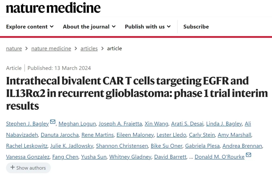Click envelope icon next to Donald M. O'Rourke

coord(248,155)
